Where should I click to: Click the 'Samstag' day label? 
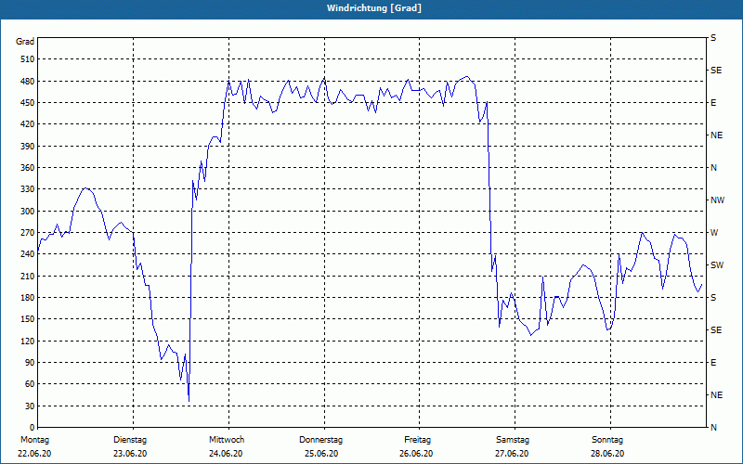point(513,440)
